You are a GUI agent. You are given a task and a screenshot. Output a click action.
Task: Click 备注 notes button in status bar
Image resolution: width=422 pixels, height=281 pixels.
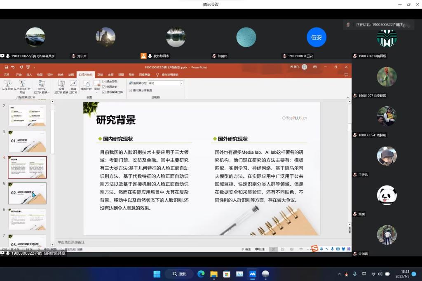tap(246, 249)
